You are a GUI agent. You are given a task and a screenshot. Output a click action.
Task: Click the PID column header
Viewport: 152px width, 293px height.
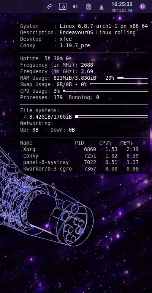coord(79,143)
